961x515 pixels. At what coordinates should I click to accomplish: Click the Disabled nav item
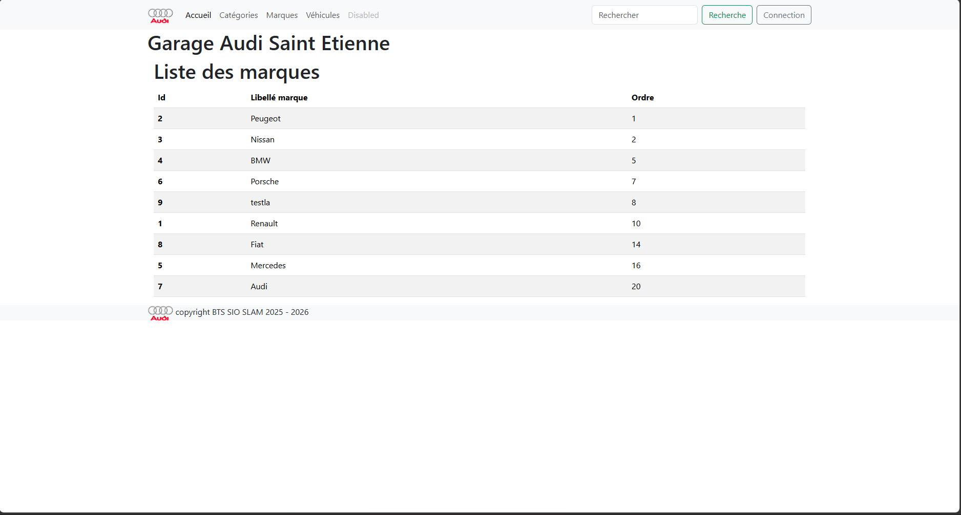coord(363,15)
